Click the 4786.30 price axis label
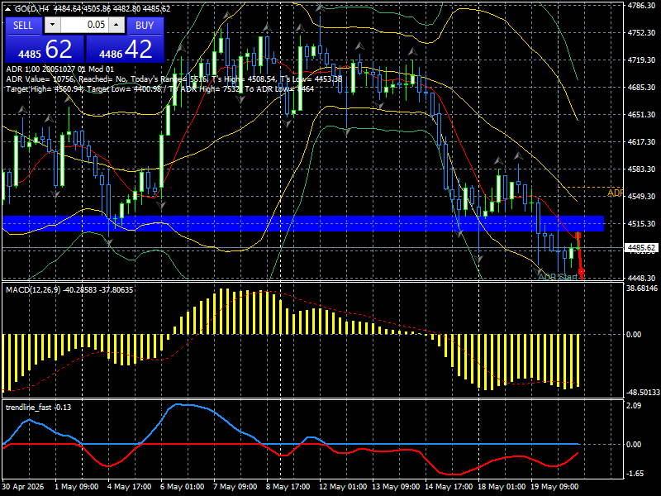Image resolution: width=661 pixels, height=496 pixels. pos(641,6)
